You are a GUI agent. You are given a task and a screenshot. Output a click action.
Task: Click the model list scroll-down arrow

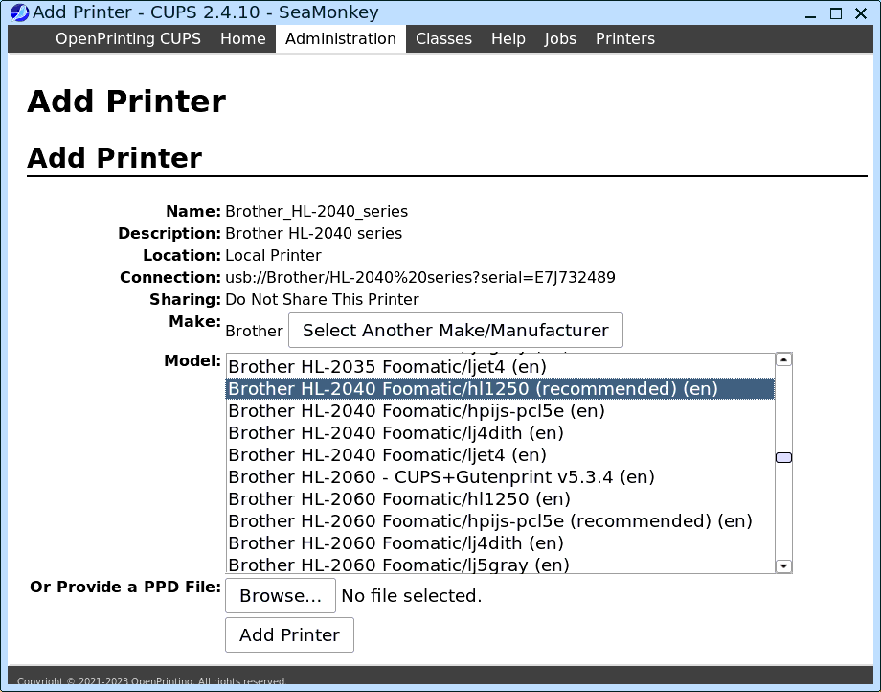[x=783, y=566]
